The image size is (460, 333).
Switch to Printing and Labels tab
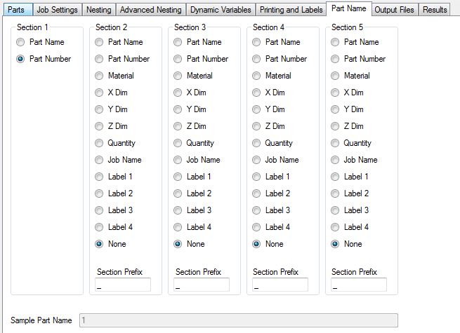(x=291, y=10)
